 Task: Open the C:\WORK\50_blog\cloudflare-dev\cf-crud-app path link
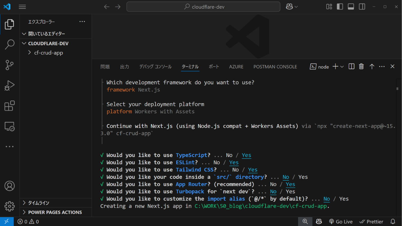tap(261, 206)
